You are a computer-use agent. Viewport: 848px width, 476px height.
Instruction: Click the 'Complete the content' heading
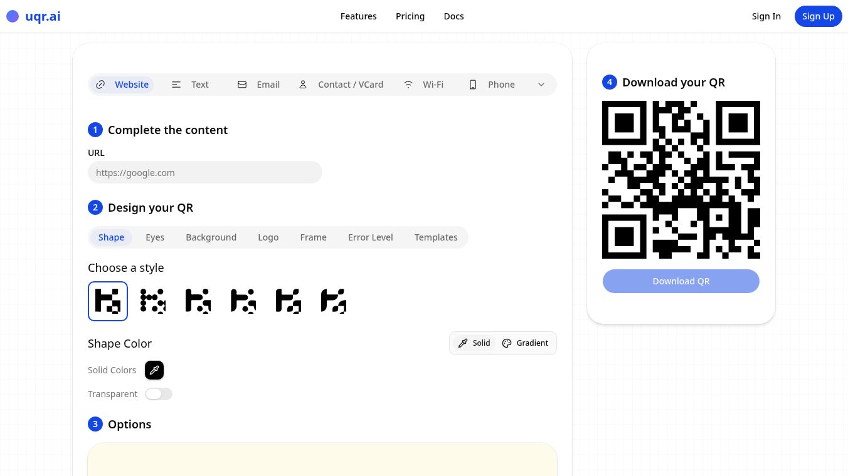coord(167,130)
